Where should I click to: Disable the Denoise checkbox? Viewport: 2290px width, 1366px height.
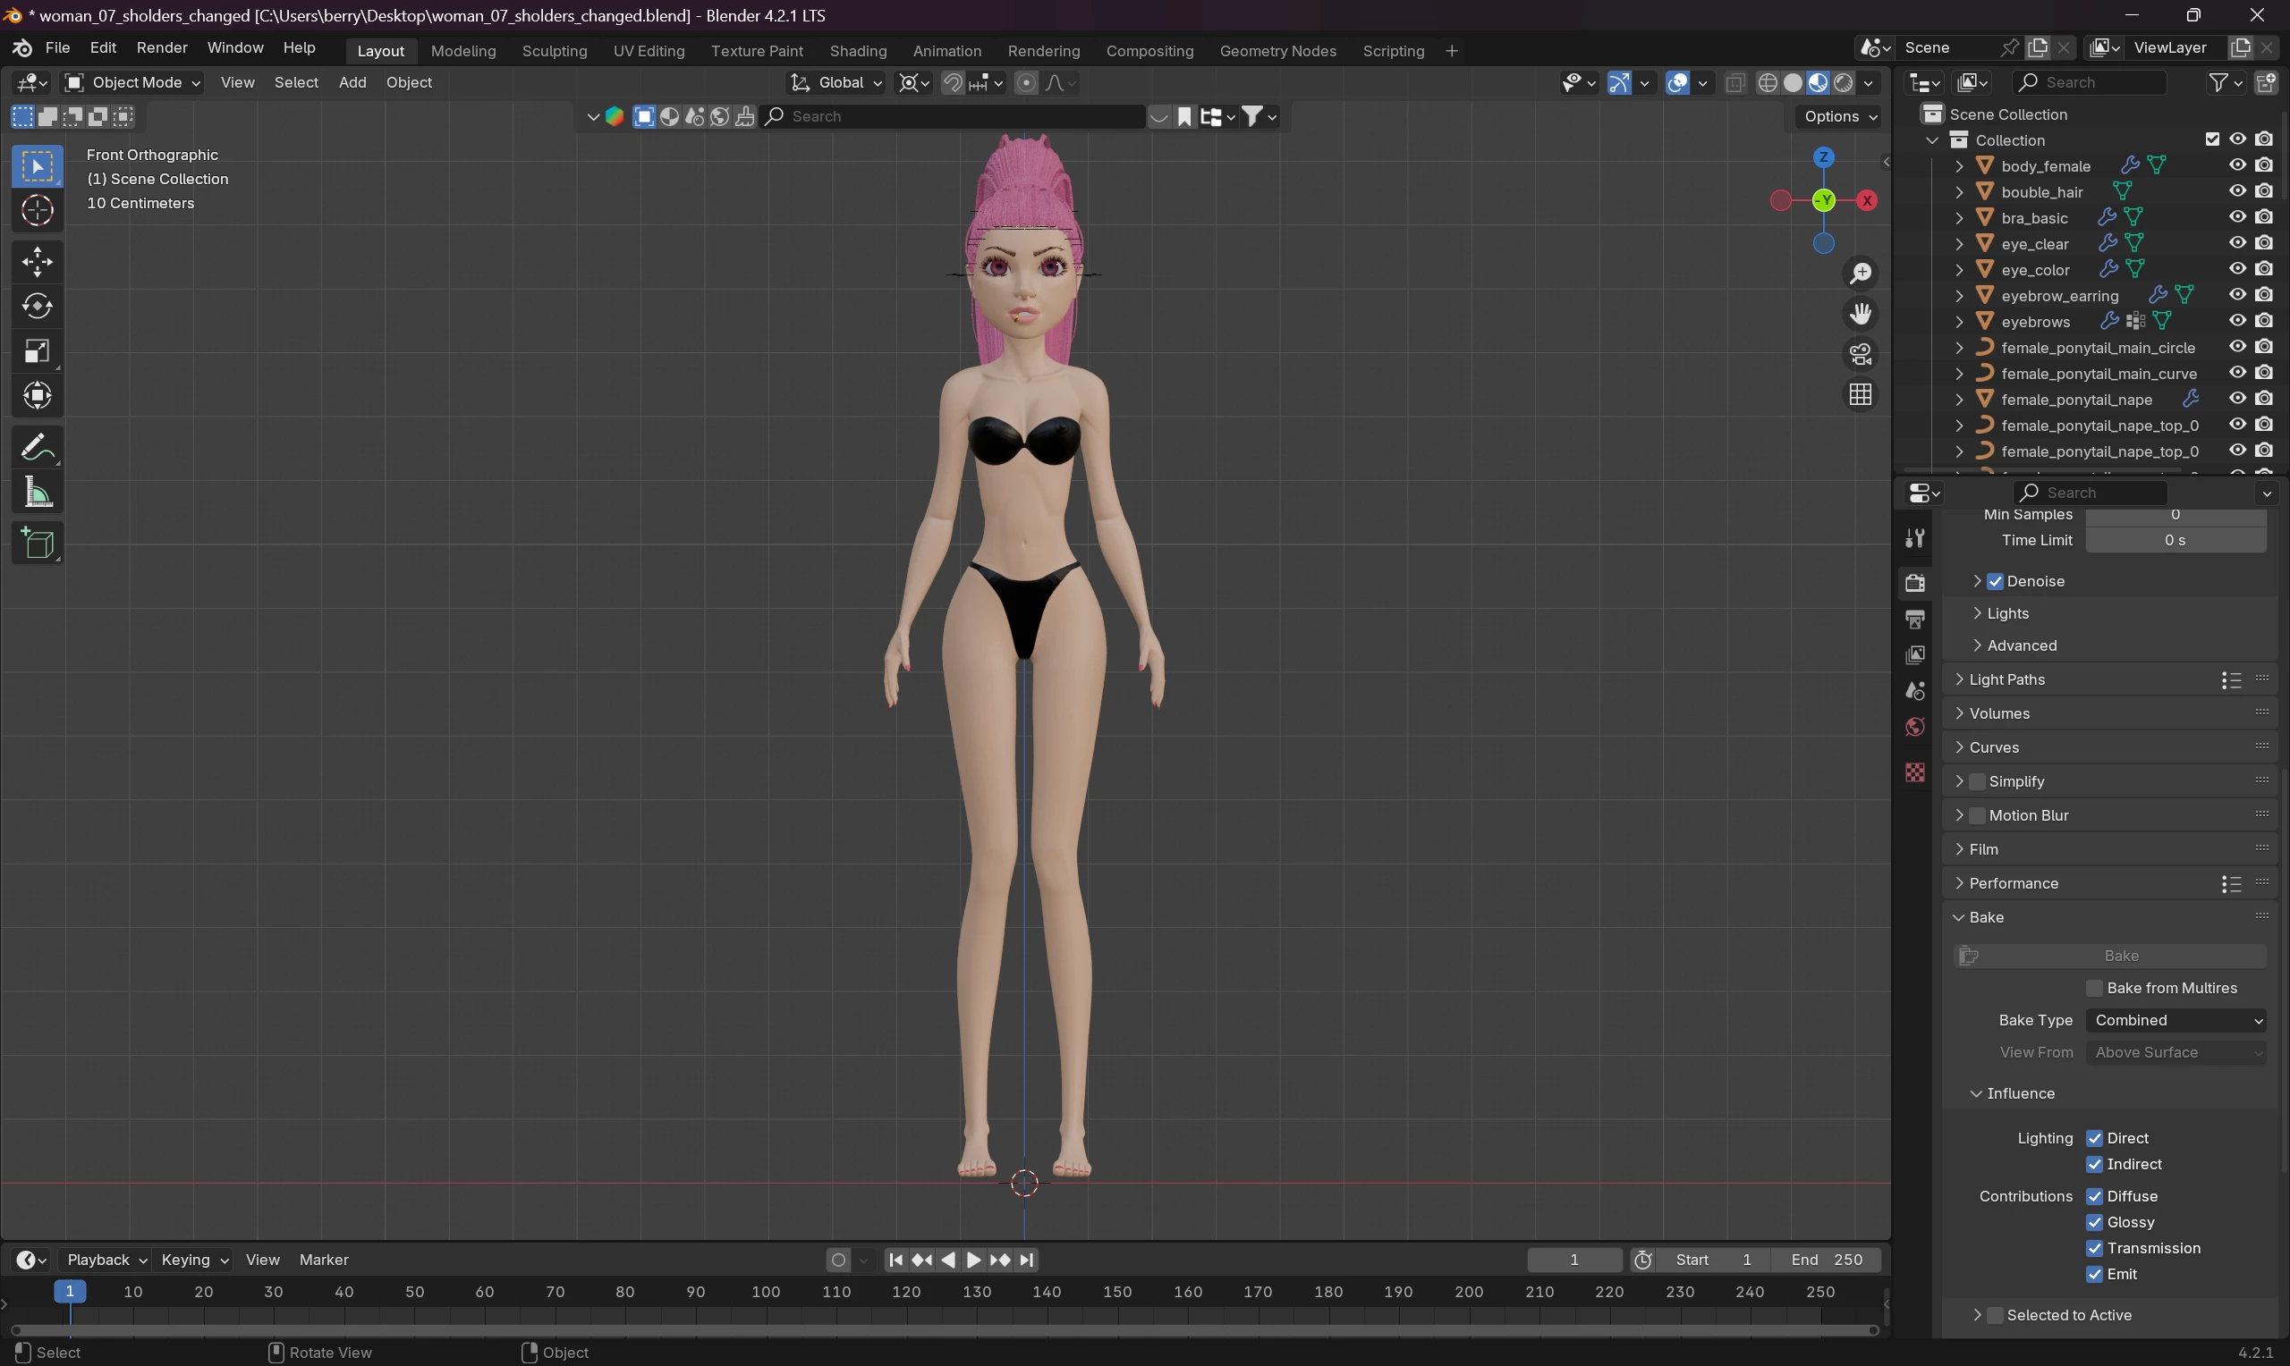click(x=1996, y=582)
